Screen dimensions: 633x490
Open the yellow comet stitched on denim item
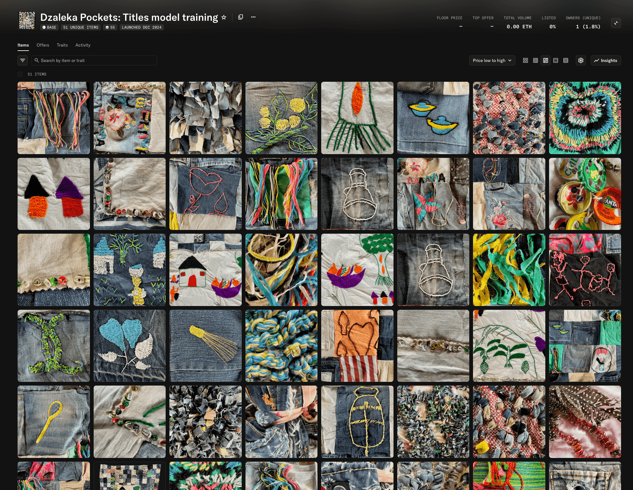(x=206, y=346)
